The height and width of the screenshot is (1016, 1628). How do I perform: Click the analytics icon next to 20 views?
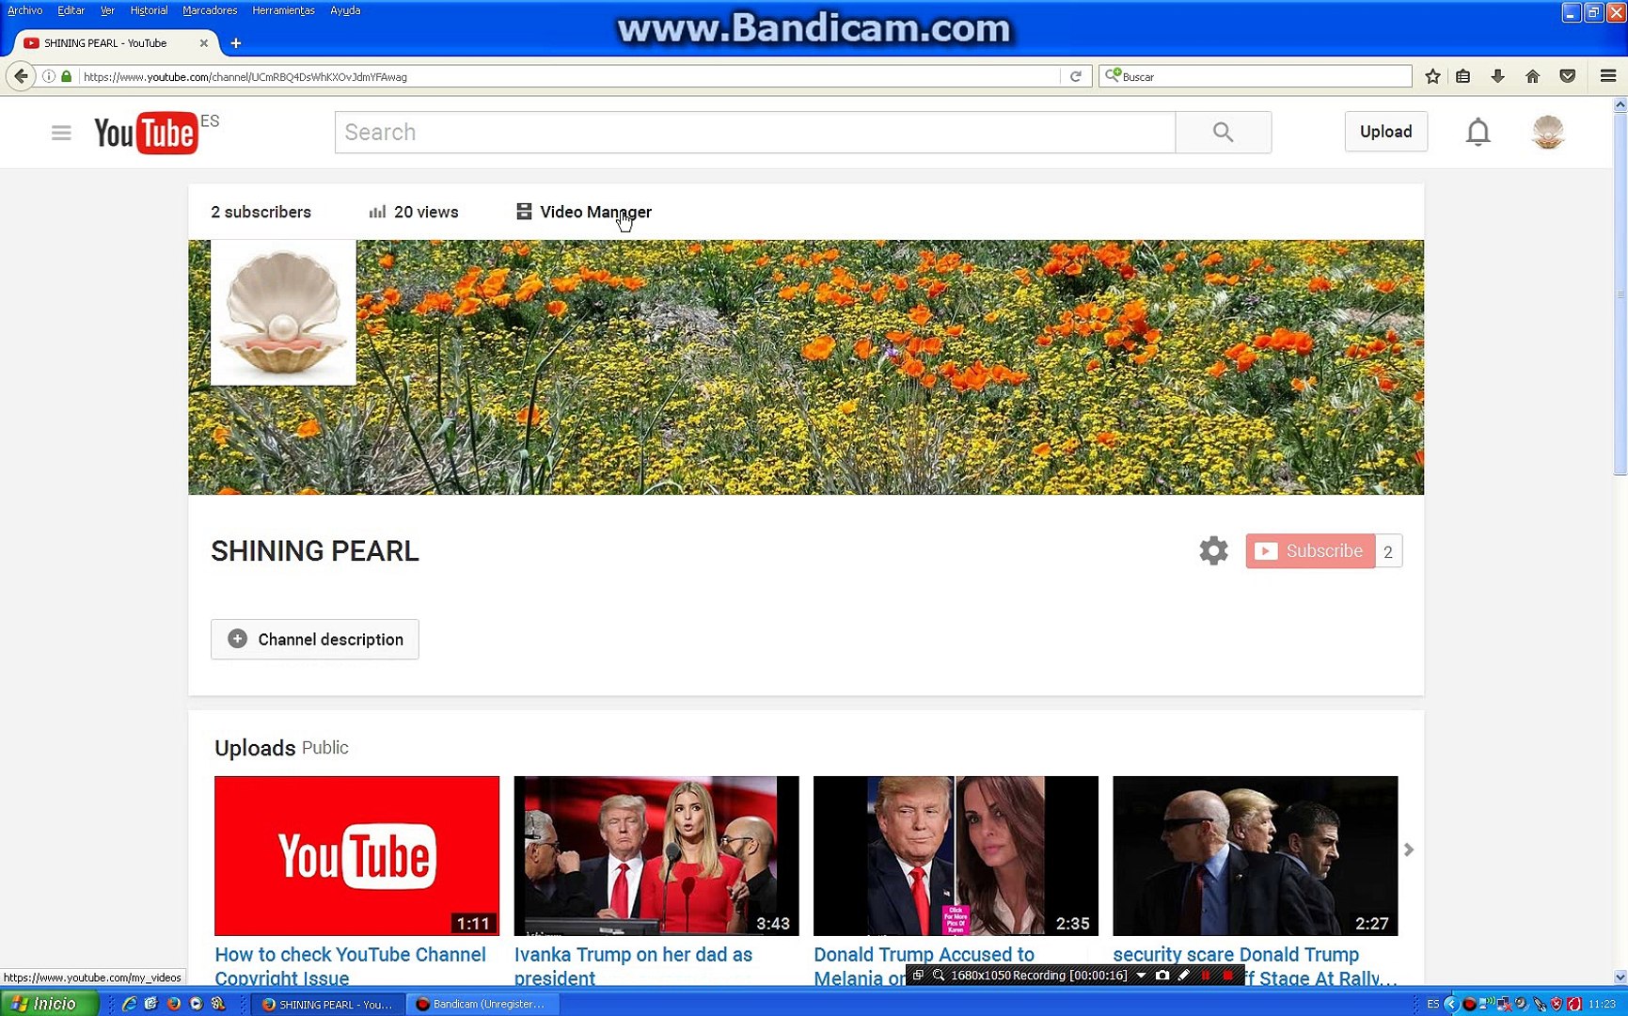pos(378,211)
